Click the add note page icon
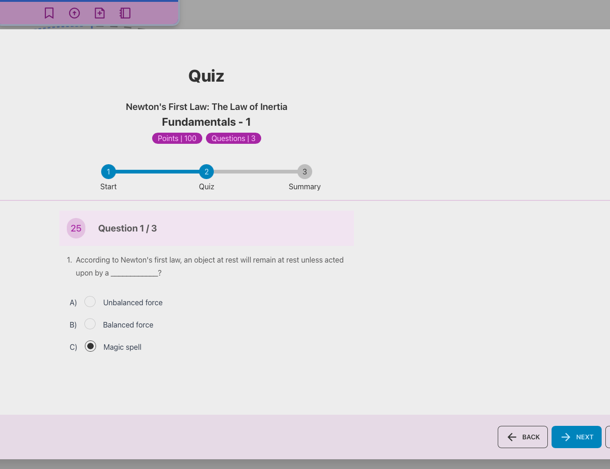Image resolution: width=610 pixels, height=469 pixels. tap(100, 13)
